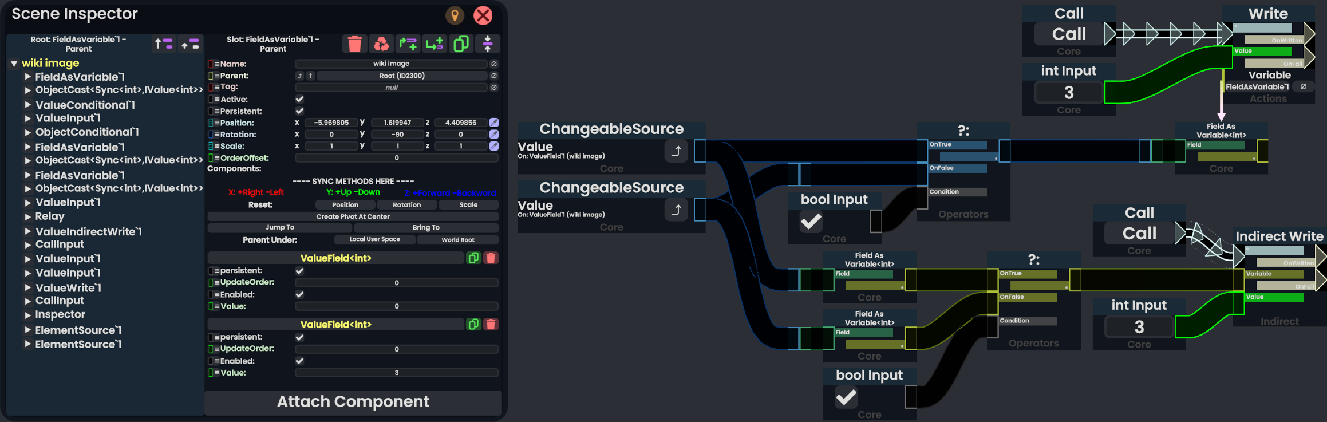Expand the Relay slot in hierarchy
The height and width of the screenshot is (422, 1327).
[27, 216]
